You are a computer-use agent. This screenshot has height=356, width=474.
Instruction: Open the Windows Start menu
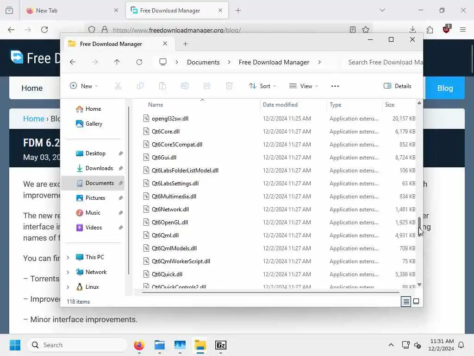click(x=15, y=345)
